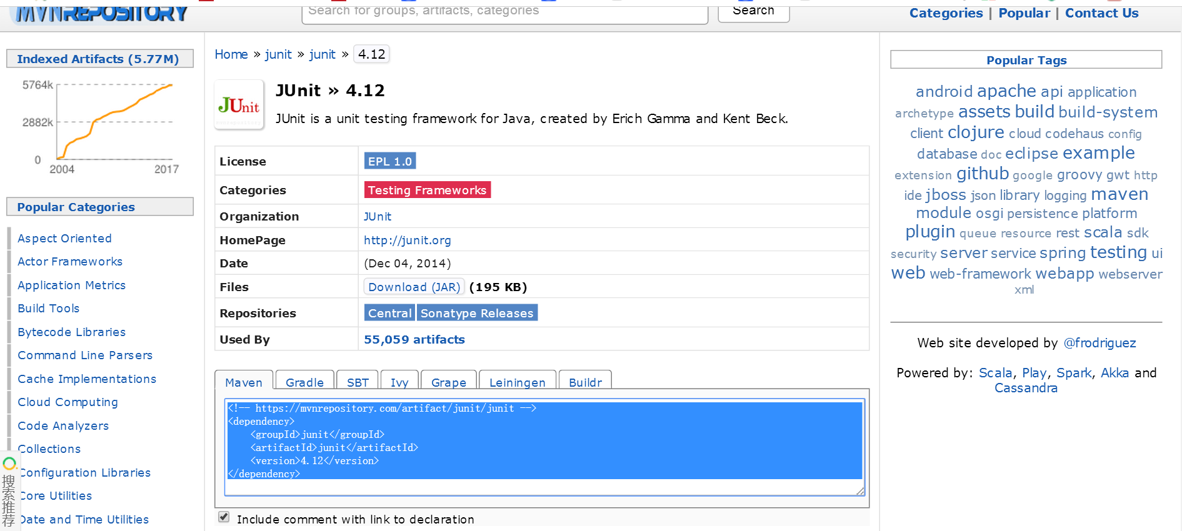Click the textarea resize handle corner
Screen dimensions: 1182x531
(861, 491)
